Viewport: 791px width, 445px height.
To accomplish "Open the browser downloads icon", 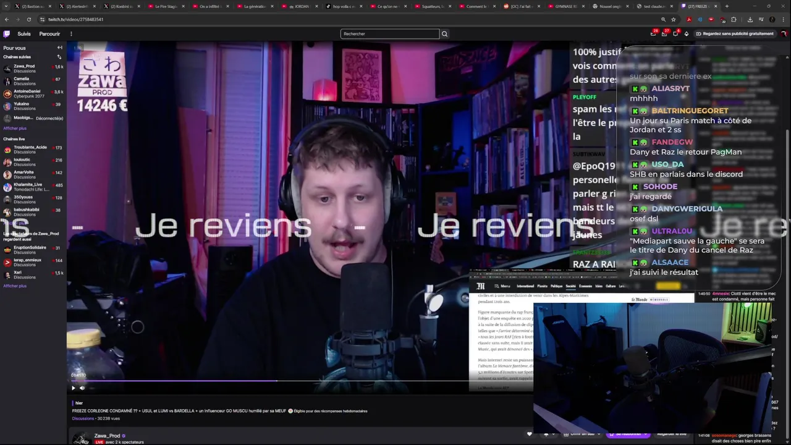I will pyautogui.click(x=750, y=19).
